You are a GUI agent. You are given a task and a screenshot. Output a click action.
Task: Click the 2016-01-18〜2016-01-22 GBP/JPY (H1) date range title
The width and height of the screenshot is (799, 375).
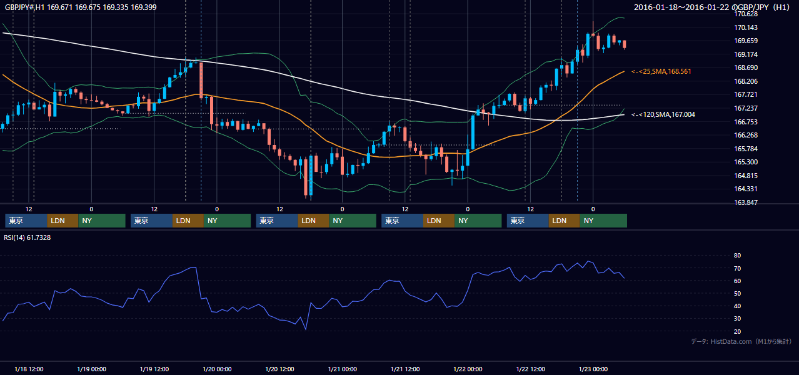pyautogui.click(x=713, y=7)
